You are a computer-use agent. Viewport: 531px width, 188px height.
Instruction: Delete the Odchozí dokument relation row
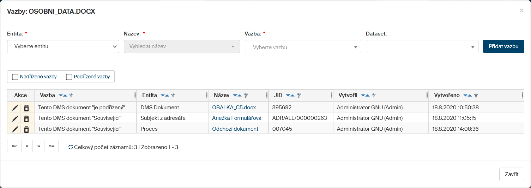[x=26, y=129]
